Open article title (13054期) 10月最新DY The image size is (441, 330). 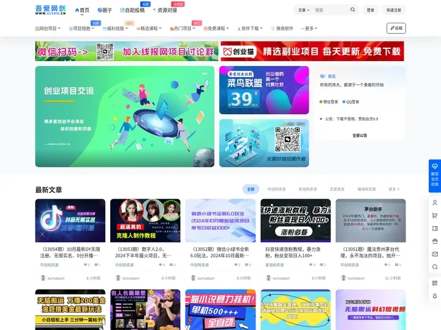pyautogui.click(x=70, y=252)
